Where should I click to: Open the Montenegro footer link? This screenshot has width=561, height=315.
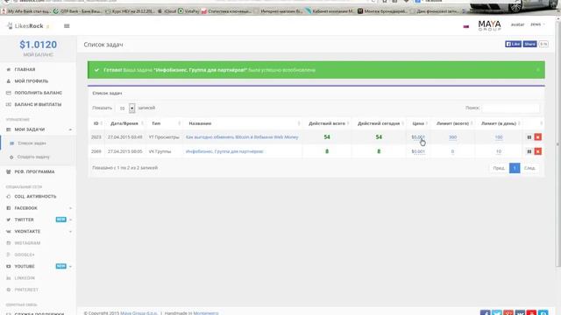coord(206,313)
